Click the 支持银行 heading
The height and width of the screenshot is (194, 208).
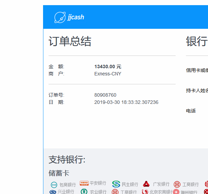pyautogui.click(x=67, y=159)
